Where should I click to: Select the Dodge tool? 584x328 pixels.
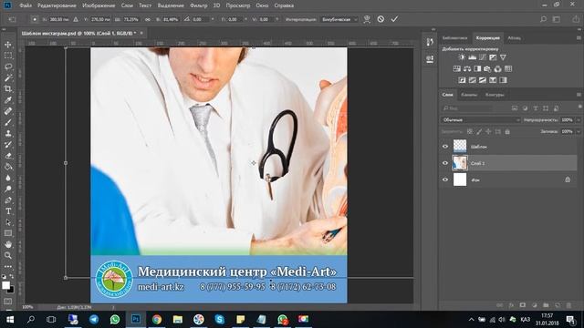click(8, 189)
